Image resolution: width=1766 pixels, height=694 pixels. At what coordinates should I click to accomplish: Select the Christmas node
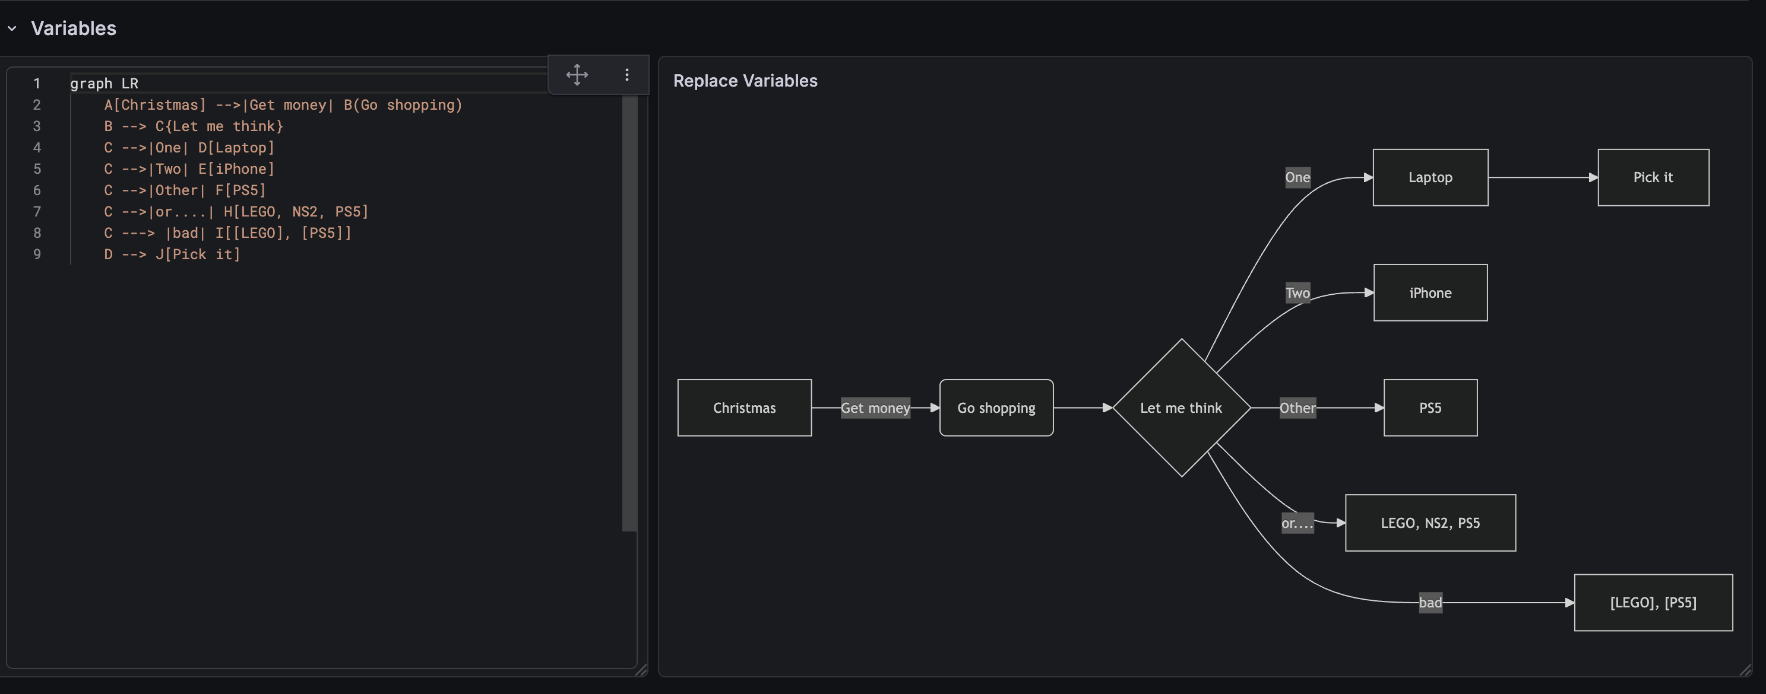pos(744,408)
